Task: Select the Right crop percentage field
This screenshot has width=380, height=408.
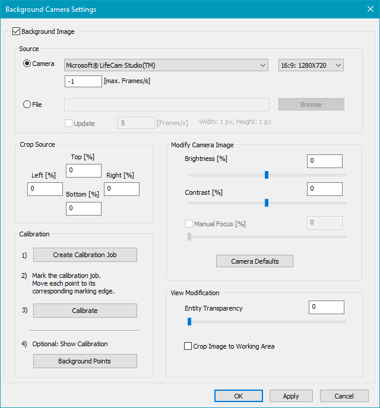Action: point(122,189)
